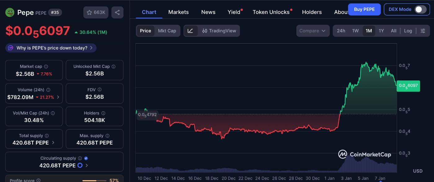The width and height of the screenshot is (434, 182).
Task: Click the Holders info icon
Action: [x=103, y=113]
